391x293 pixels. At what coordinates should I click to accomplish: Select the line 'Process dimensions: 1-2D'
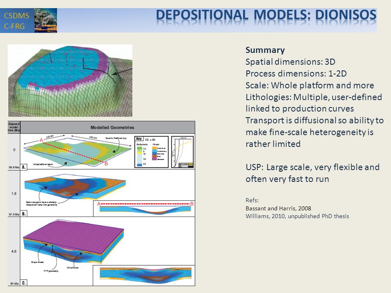click(x=296, y=74)
